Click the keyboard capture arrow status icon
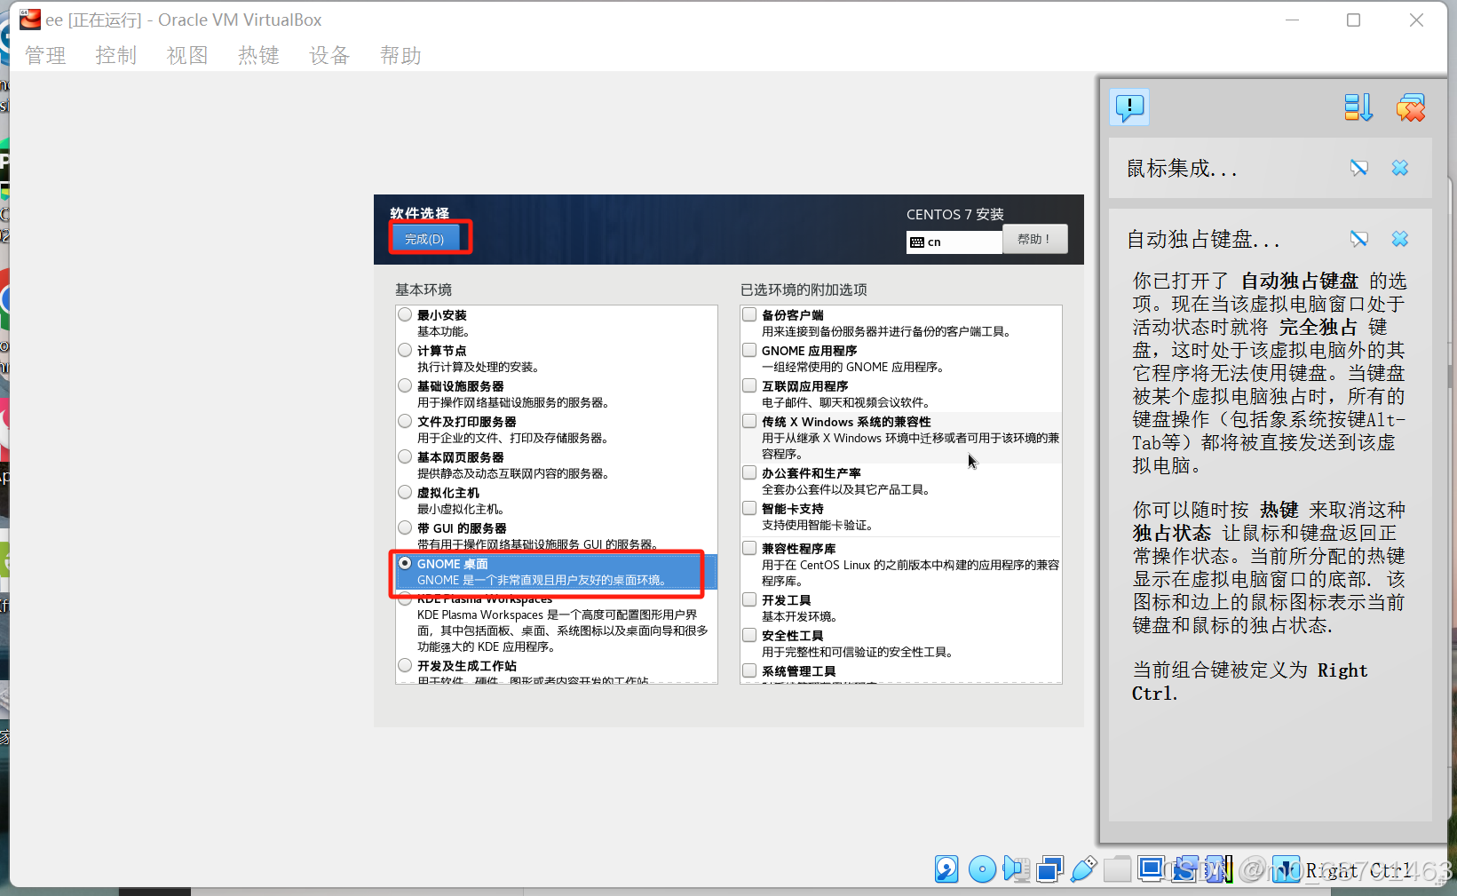The height and width of the screenshot is (896, 1457). [1286, 869]
